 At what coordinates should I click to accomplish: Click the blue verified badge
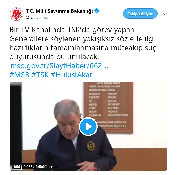97,11
